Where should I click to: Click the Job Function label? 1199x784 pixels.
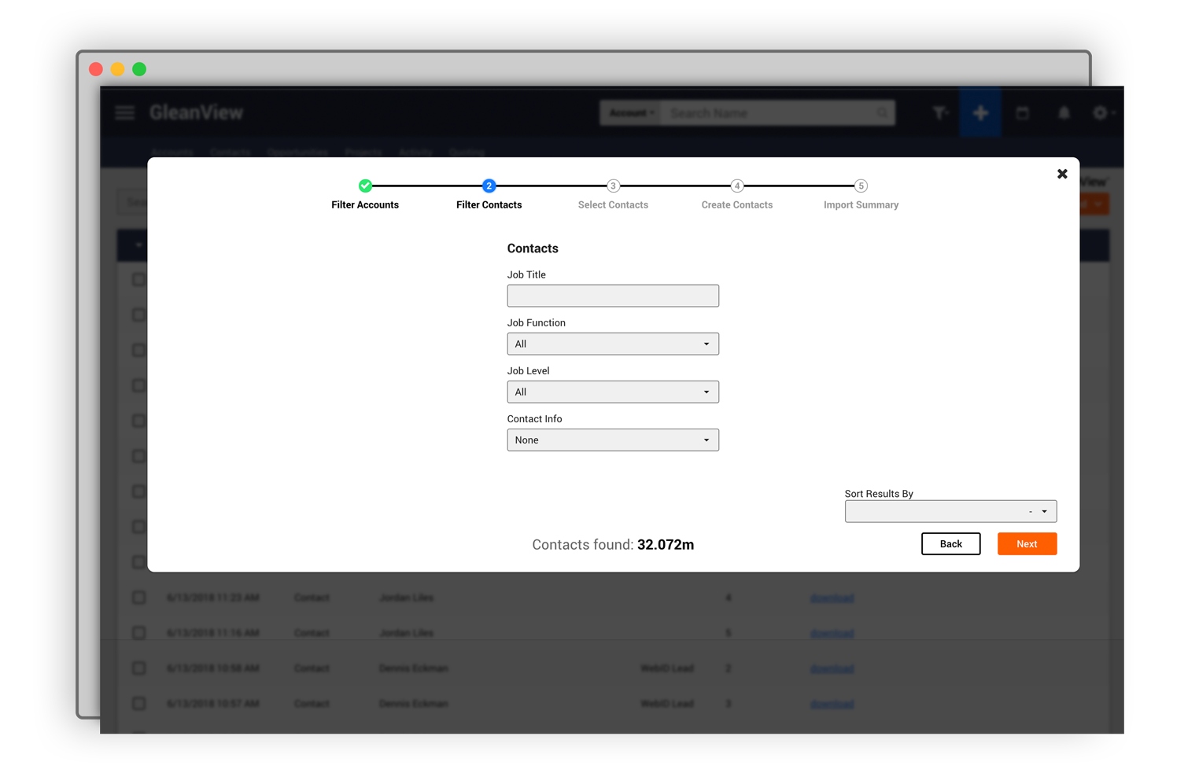536,322
